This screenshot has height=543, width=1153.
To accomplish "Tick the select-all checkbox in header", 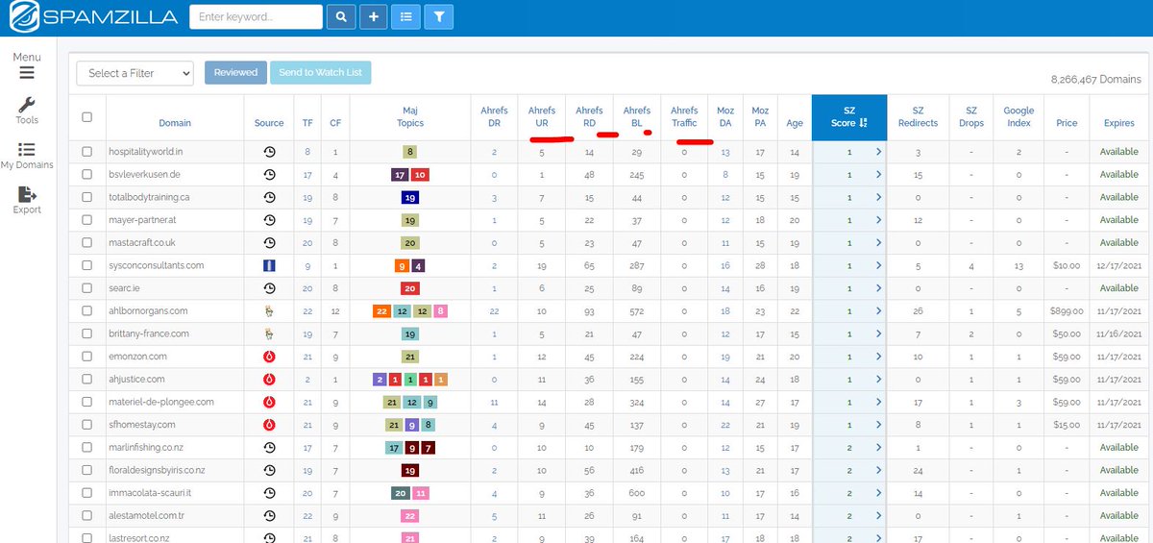I will click(x=87, y=117).
